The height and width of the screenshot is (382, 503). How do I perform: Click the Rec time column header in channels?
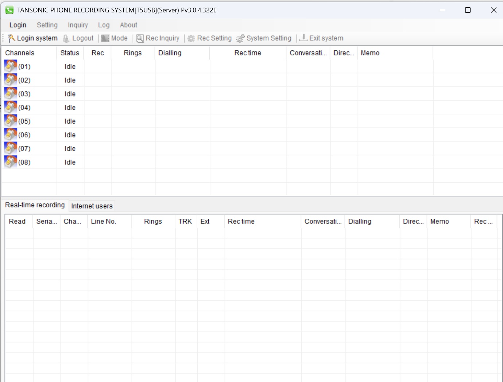[x=248, y=53]
